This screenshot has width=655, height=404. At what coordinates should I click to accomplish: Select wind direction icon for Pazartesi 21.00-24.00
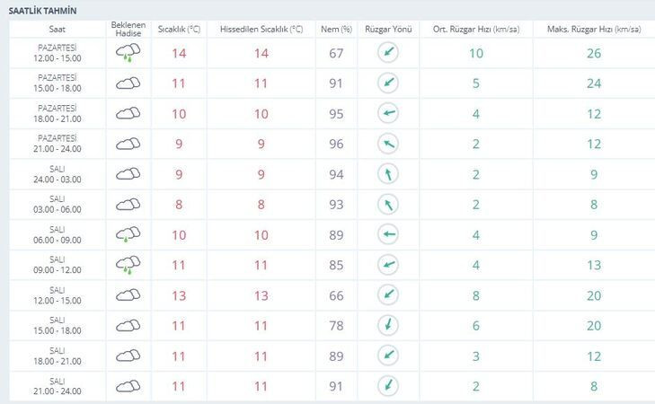point(388,144)
